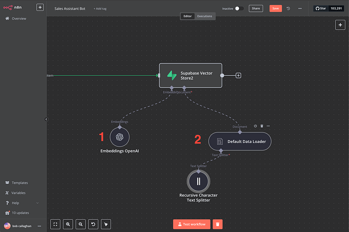The width and height of the screenshot is (349, 232).
Task: Open the workflow history icon
Action: (x=288, y=8)
